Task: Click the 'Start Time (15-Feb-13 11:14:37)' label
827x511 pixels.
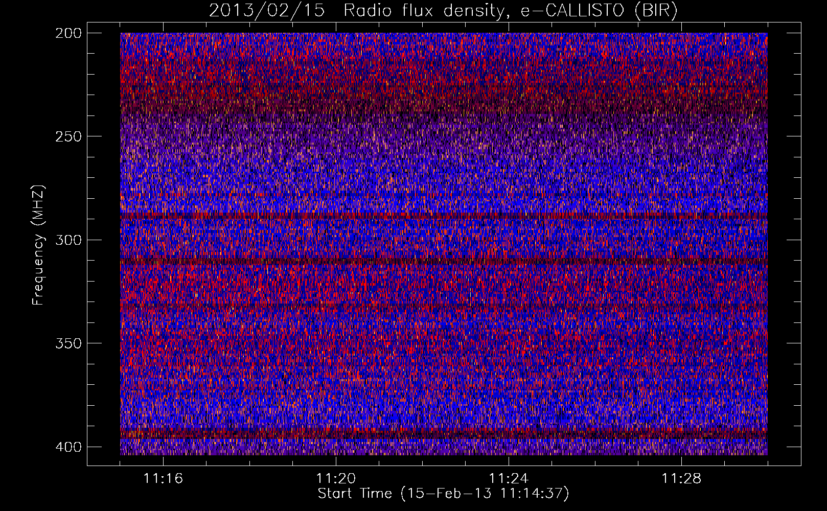Action: [x=443, y=494]
